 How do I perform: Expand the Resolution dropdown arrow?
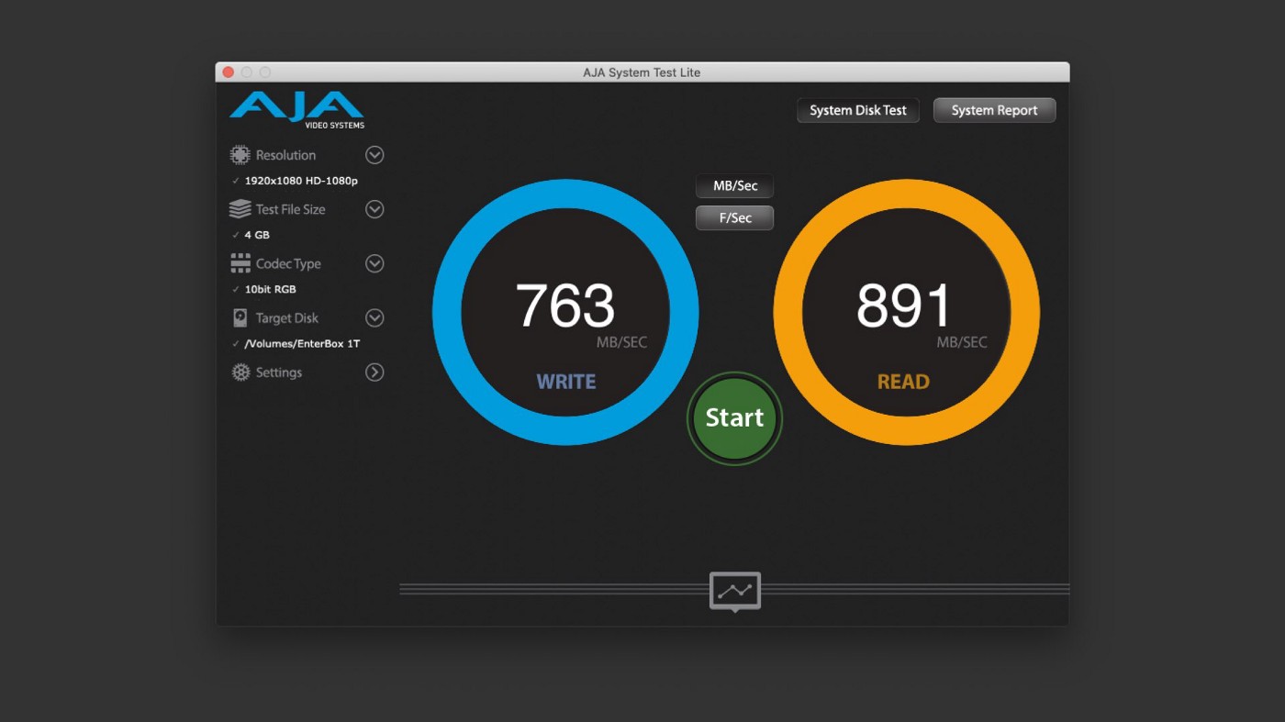point(374,155)
